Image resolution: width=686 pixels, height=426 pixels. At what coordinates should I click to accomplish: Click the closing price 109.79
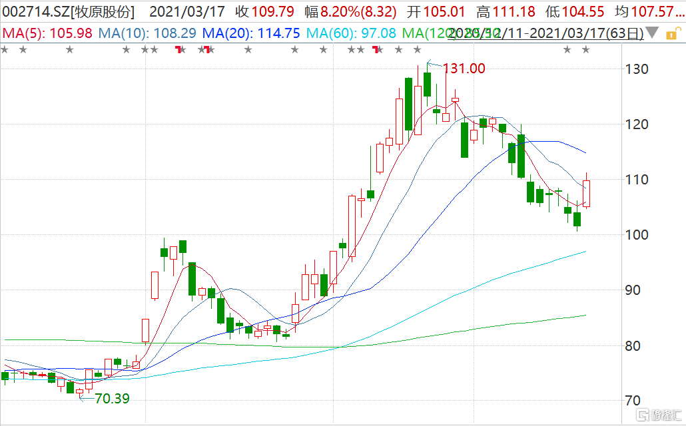click(x=272, y=12)
